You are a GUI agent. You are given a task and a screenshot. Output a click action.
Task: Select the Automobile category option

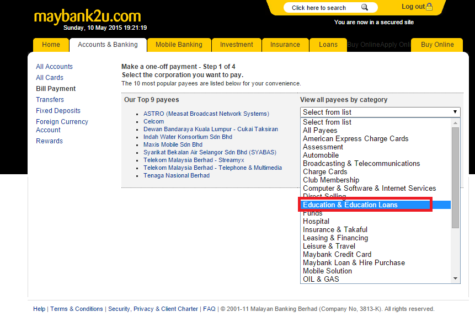321,155
